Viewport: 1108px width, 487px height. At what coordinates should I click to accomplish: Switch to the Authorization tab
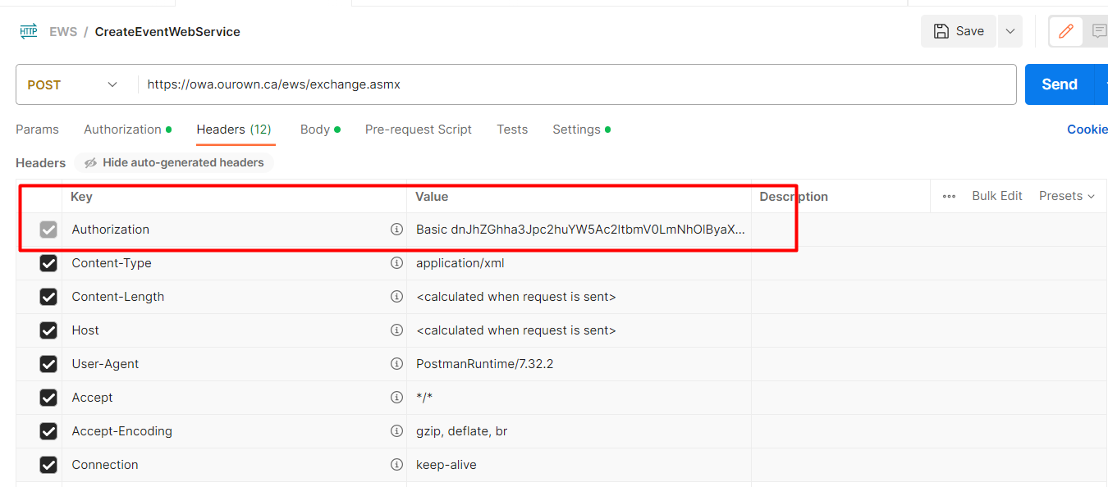tap(127, 130)
